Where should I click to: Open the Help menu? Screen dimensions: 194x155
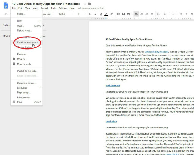click(x=72, y=8)
